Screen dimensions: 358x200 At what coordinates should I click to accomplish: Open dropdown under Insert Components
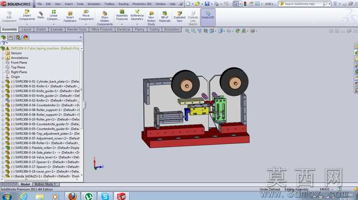click(27, 24)
